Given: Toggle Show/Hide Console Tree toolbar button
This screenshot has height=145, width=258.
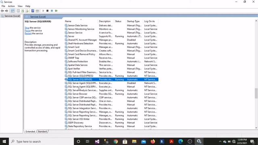Looking at the screenshot, I should (x=12, y=11).
